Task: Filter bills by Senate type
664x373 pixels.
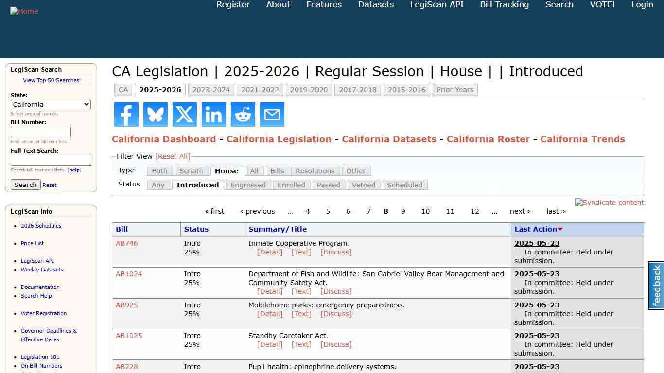Action: pos(191,170)
